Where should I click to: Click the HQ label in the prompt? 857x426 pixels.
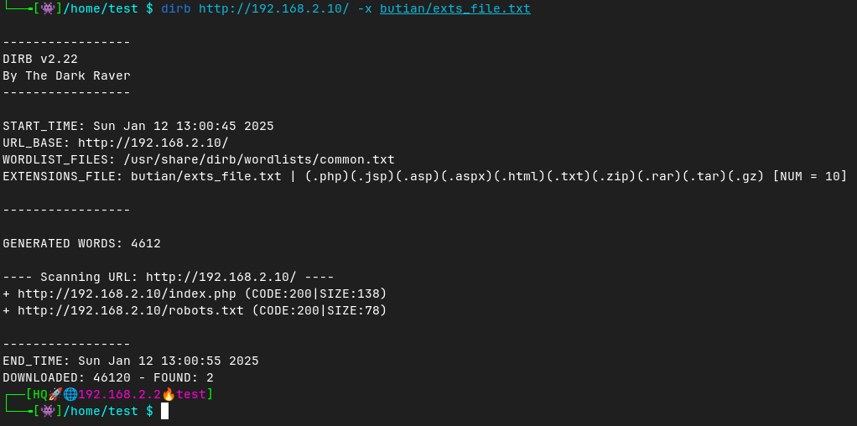40,394
